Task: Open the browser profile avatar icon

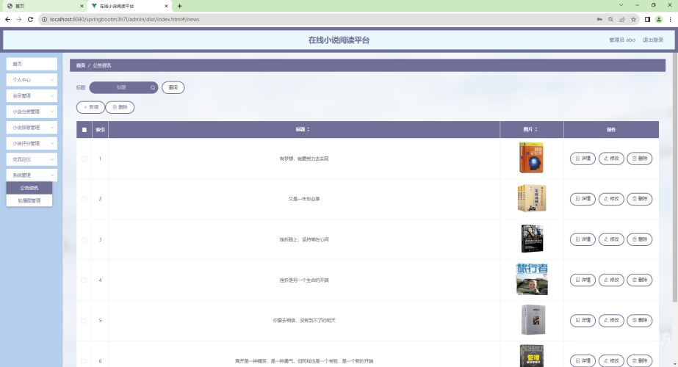Action: click(x=659, y=20)
